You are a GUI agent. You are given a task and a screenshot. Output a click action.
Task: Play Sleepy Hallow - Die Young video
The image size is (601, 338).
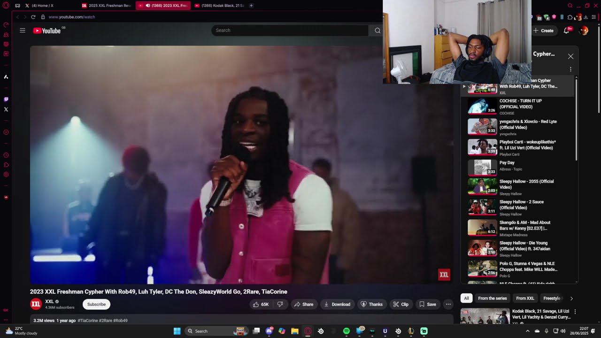518,249
